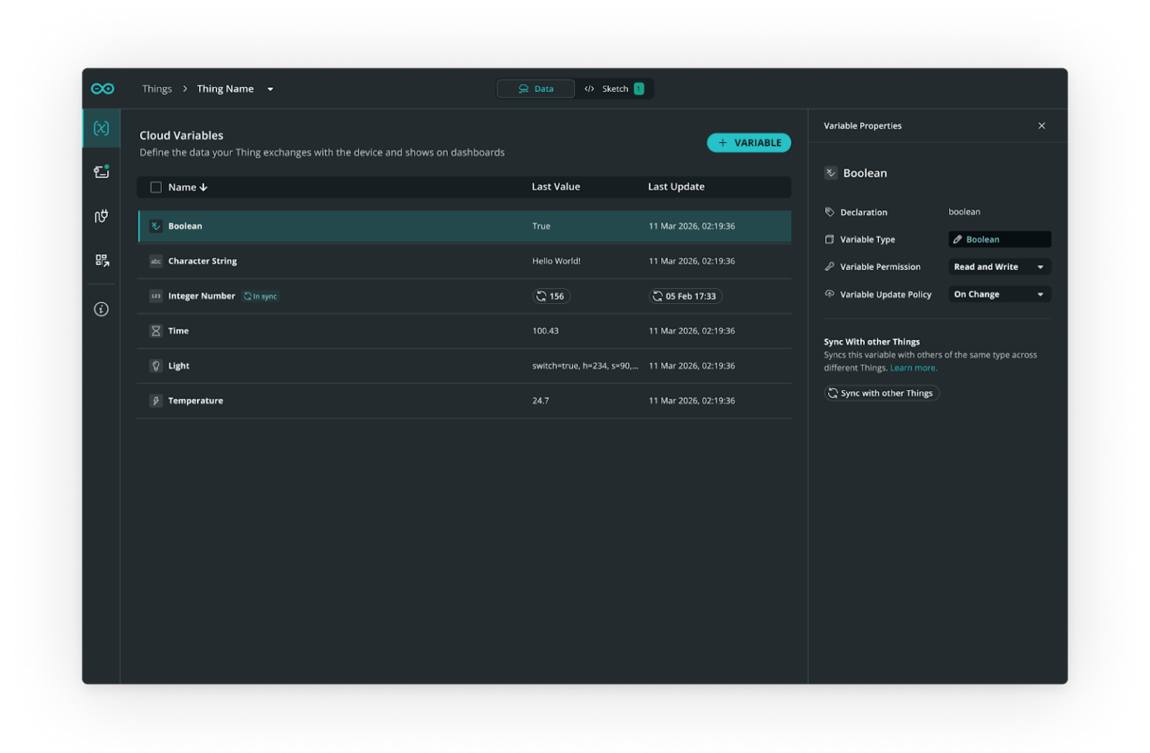Click the In sync badge

(261, 296)
